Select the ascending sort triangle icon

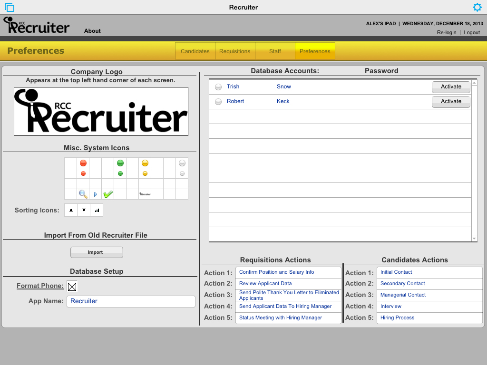[x=71, y=210]
